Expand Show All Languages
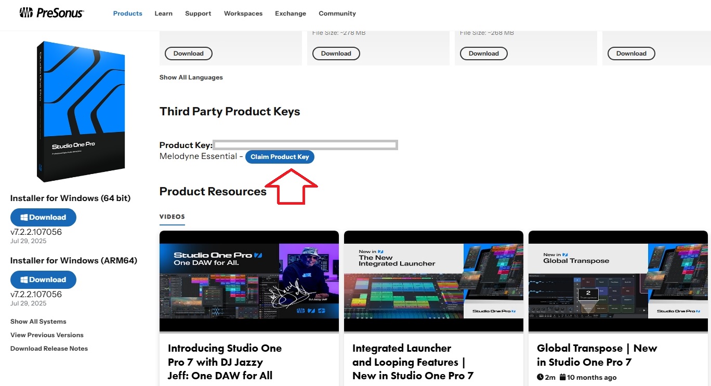The height and width of the screenshot is (386, 711). click(x=191, y=77)
